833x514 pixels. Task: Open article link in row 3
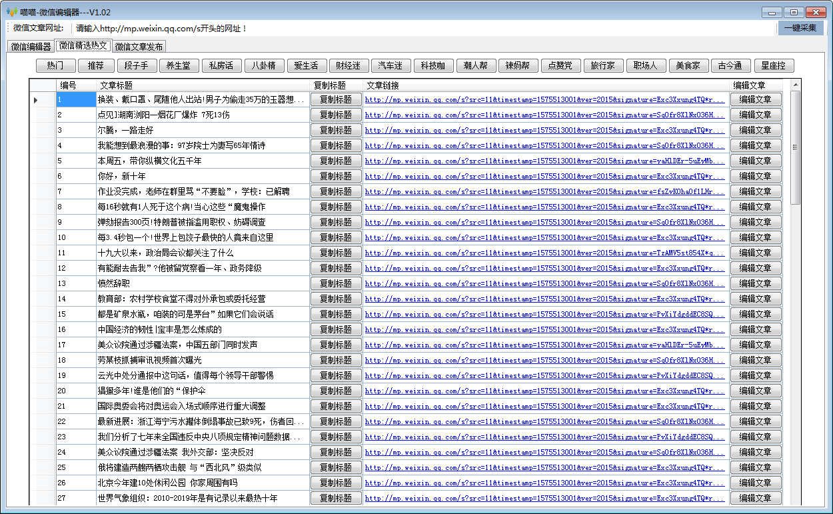tap(545, 131)
